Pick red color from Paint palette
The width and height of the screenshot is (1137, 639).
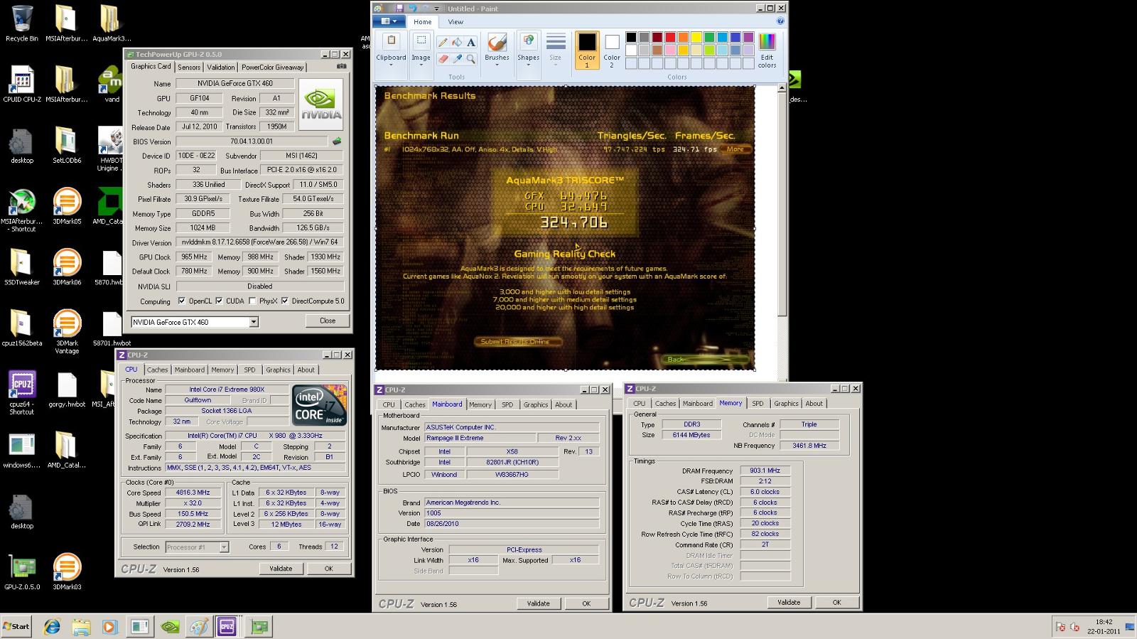(x=670, y=38)
